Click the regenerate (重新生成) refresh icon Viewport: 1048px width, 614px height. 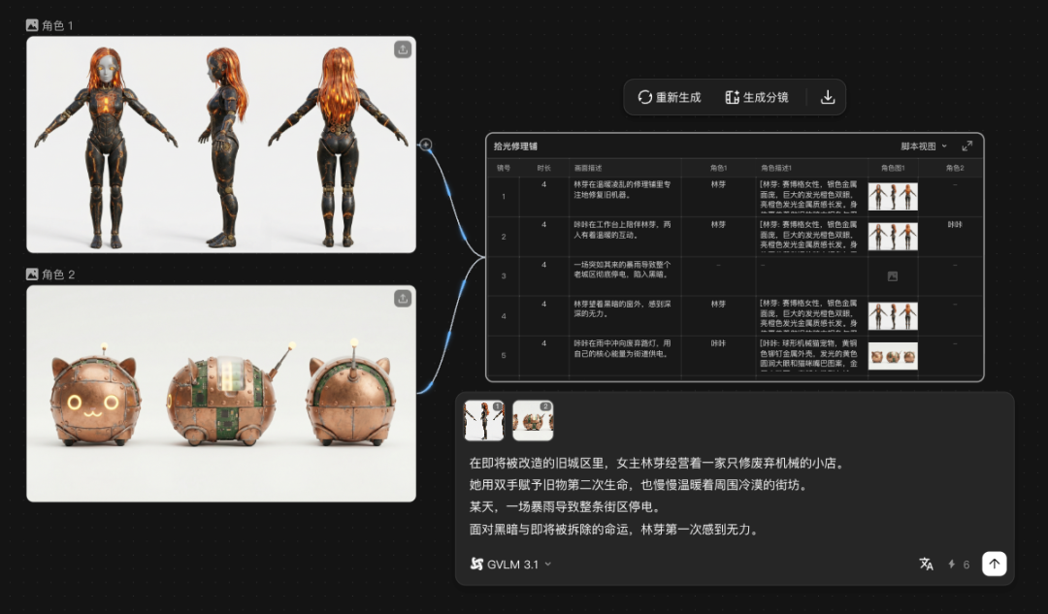pyautogui.click(x=645, y=97)
